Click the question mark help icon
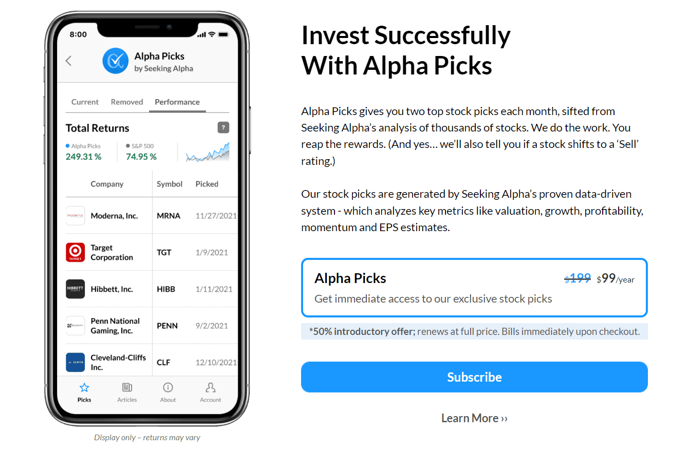The width and height of the screenshot is (689, 451). pyautogui.click(x=224, y=128)
